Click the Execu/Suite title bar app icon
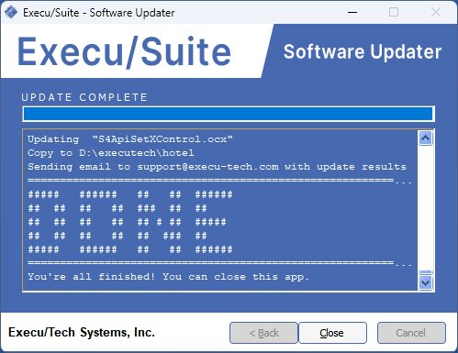458x353 pixels. pyautogui.click(x=11, y=12)
